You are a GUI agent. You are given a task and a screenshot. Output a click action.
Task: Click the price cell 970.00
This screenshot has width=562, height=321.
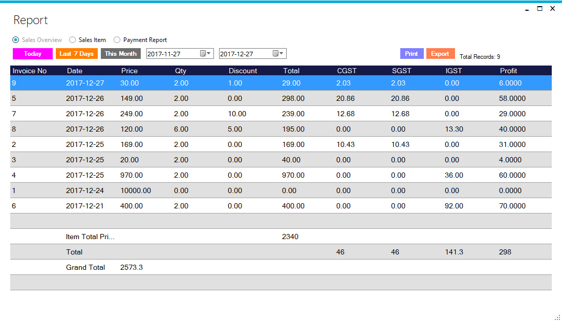[132, 176]
